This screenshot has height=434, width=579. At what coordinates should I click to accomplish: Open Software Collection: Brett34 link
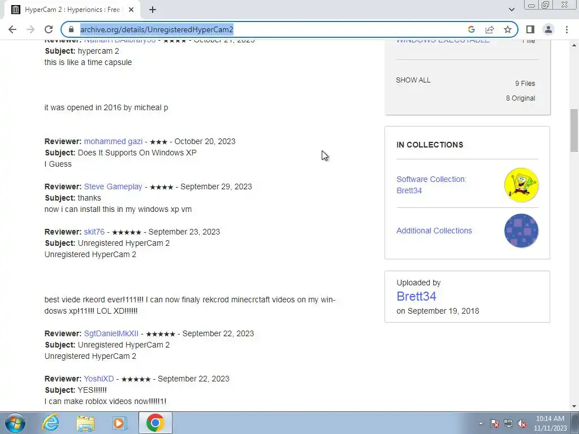coord(431,185)
